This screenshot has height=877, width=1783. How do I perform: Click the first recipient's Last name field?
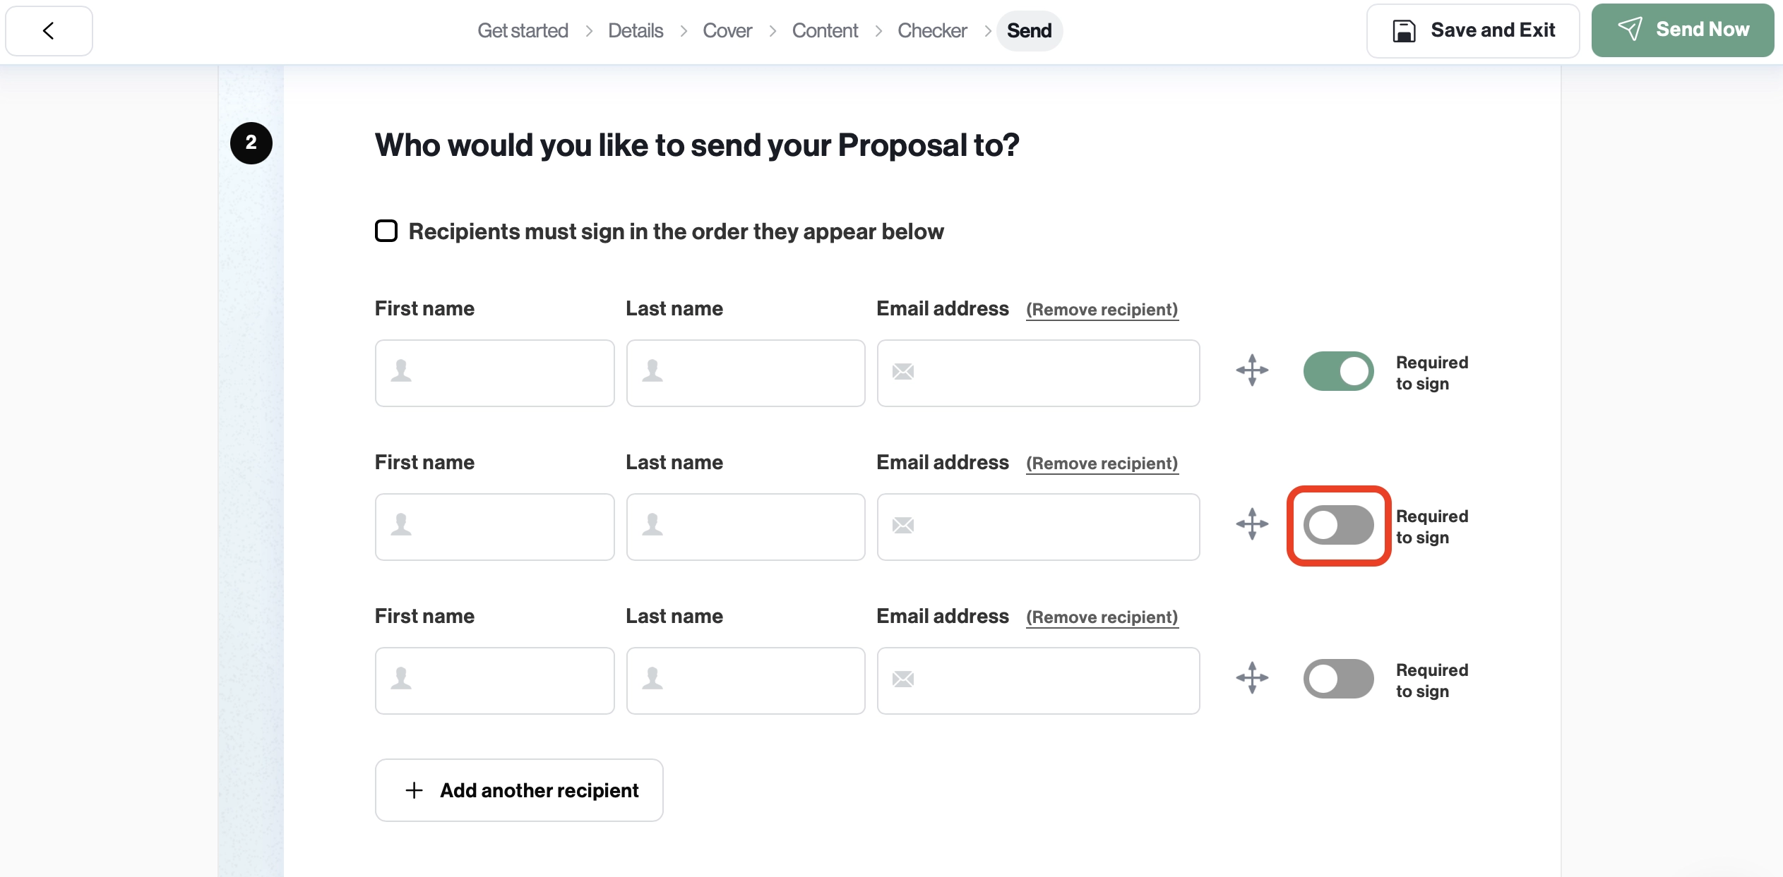(745, 373)
